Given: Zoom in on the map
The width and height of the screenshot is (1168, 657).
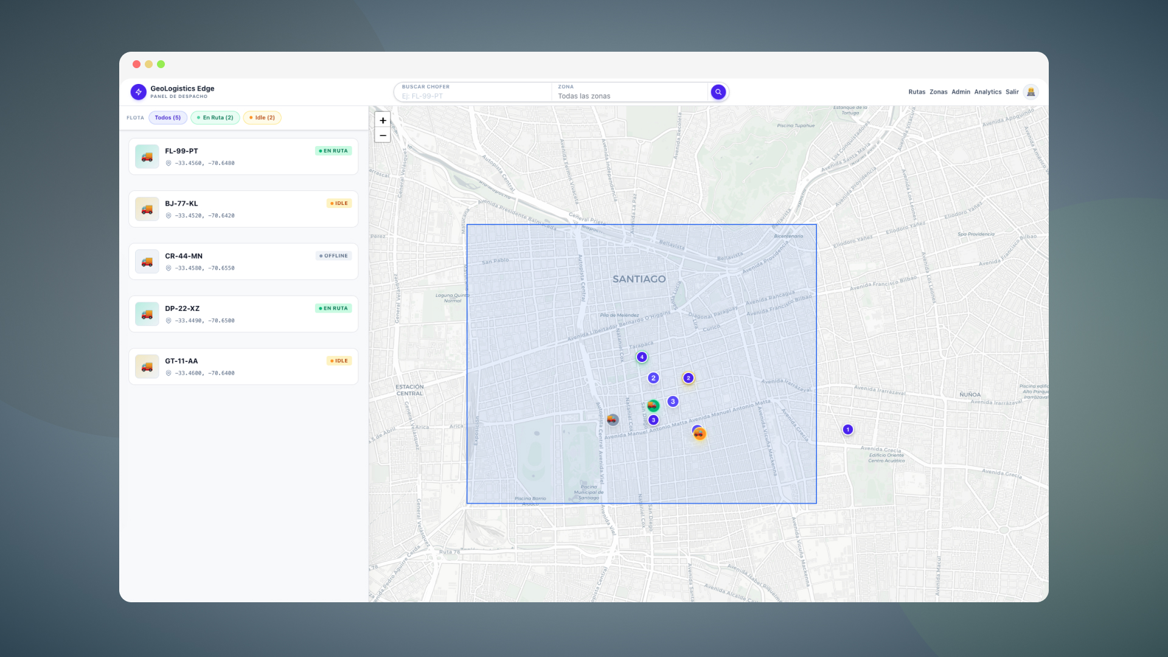Looking at the screenshot, I should [x=383, y=120].
